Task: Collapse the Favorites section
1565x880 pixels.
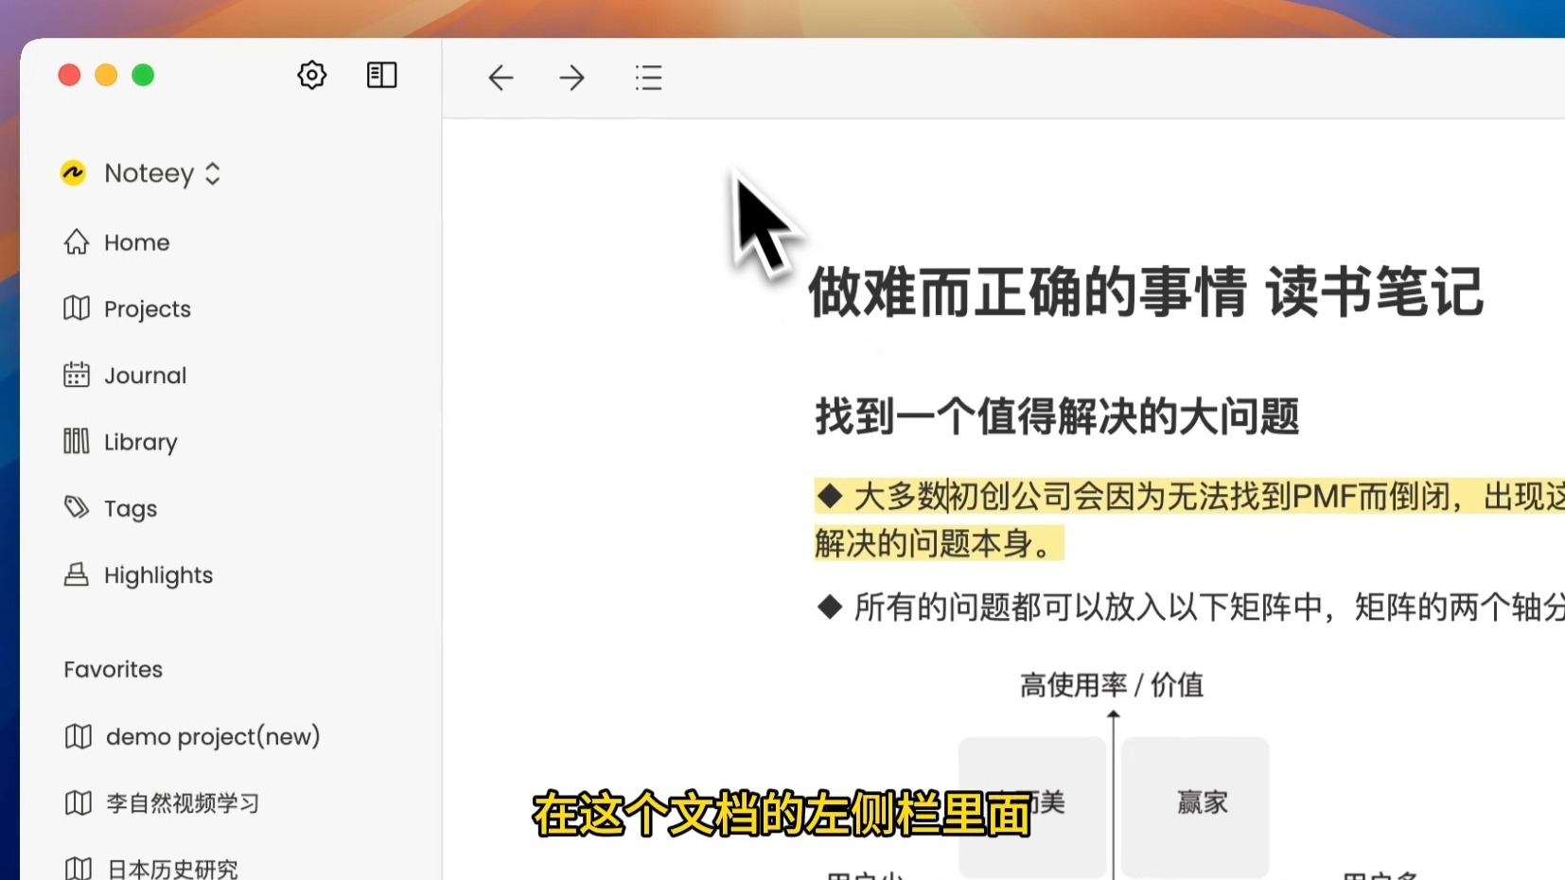Action: click(112, 669)
